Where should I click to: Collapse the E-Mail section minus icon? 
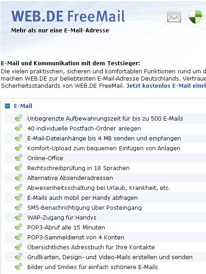pyautogui.click(x=7, y=106)
